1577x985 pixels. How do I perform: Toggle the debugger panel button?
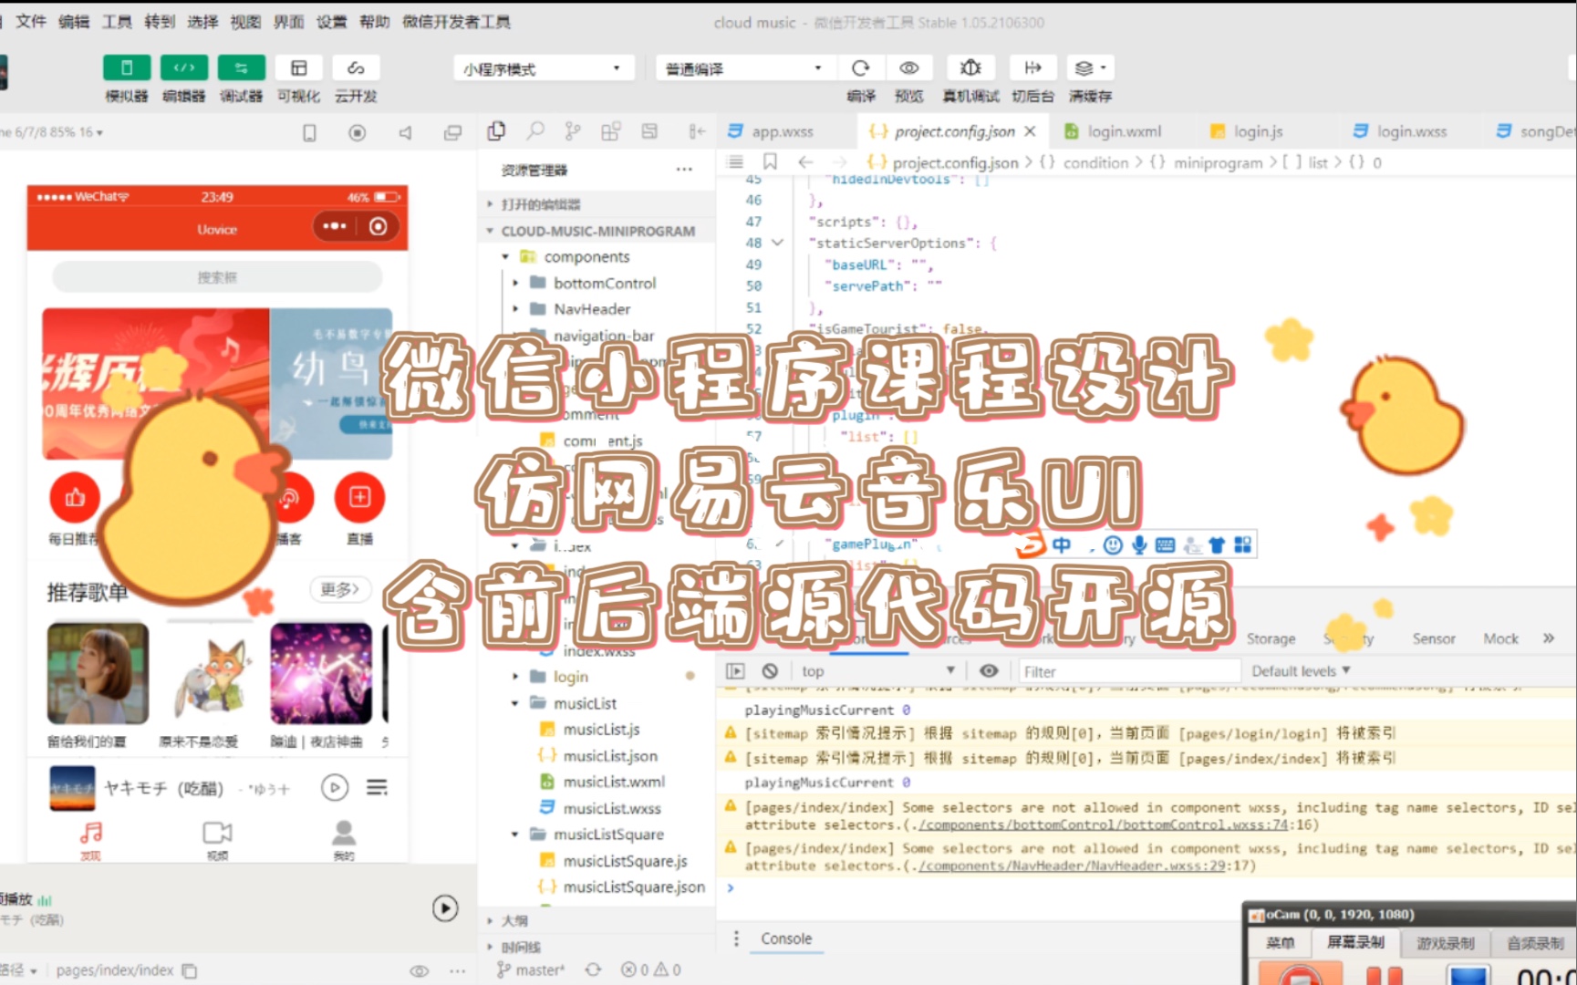pos(242,67)
